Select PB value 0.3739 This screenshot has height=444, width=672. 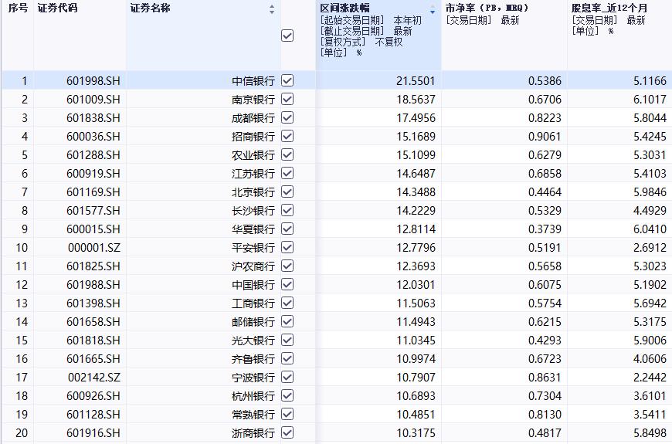pos(545,229)
